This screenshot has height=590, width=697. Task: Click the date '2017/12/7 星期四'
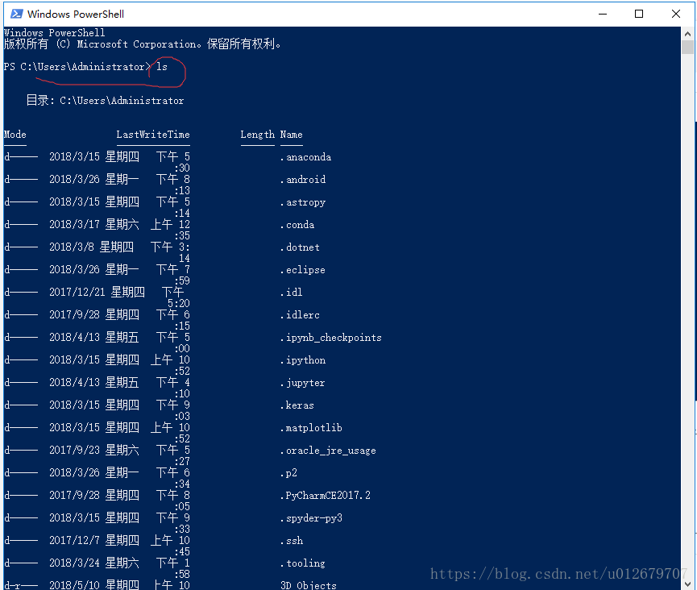click(x=93, y=540)
